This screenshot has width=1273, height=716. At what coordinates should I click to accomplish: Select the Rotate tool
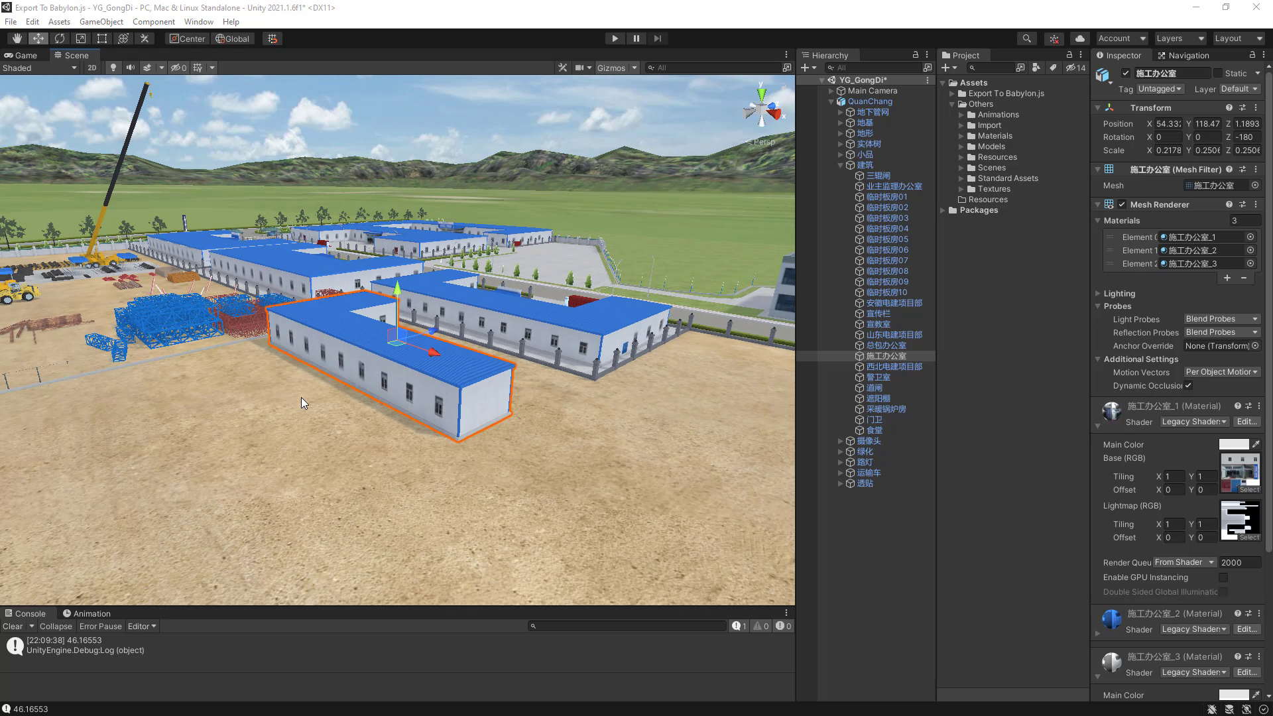coord(60,38)
